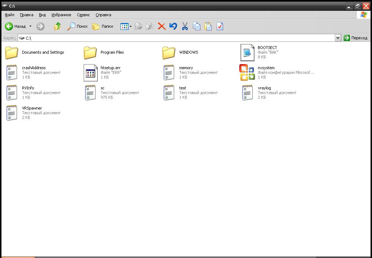Click the Поиск search button
This screenshot has height=258, width=372.
pos(78,26)
